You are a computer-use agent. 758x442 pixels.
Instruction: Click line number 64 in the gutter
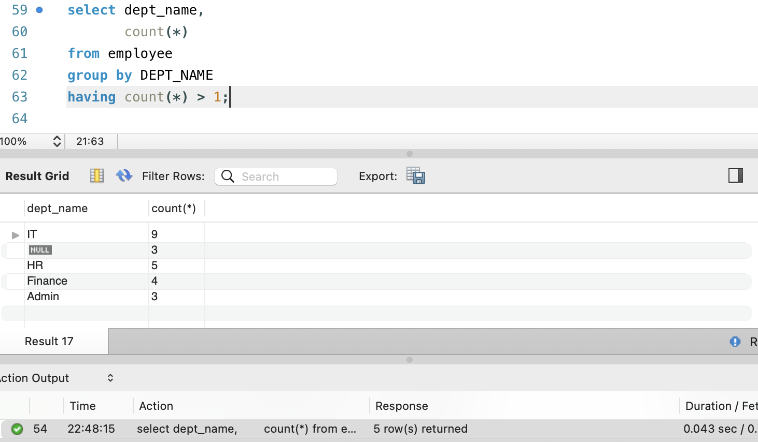tap(20, 119)
